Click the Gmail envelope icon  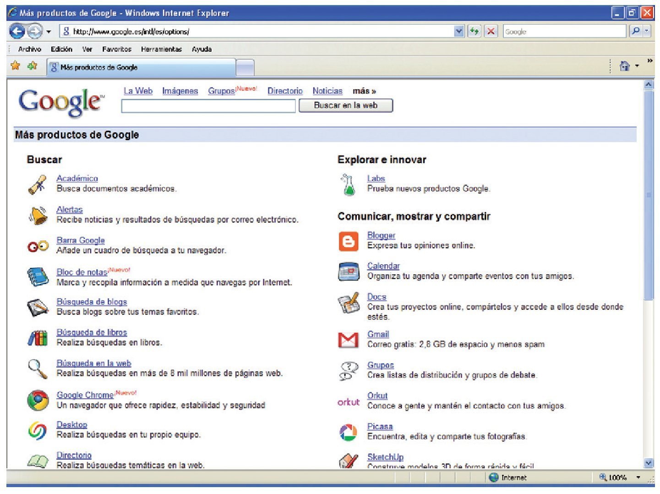[348, 340]
